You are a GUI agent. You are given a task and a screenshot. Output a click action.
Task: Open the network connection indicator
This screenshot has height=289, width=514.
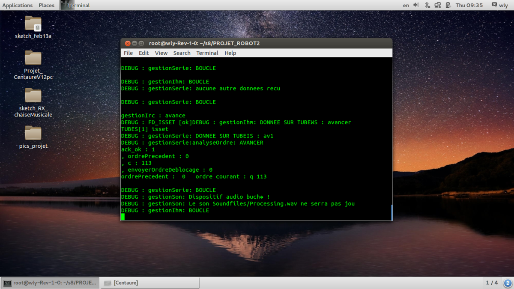[437, 5]
